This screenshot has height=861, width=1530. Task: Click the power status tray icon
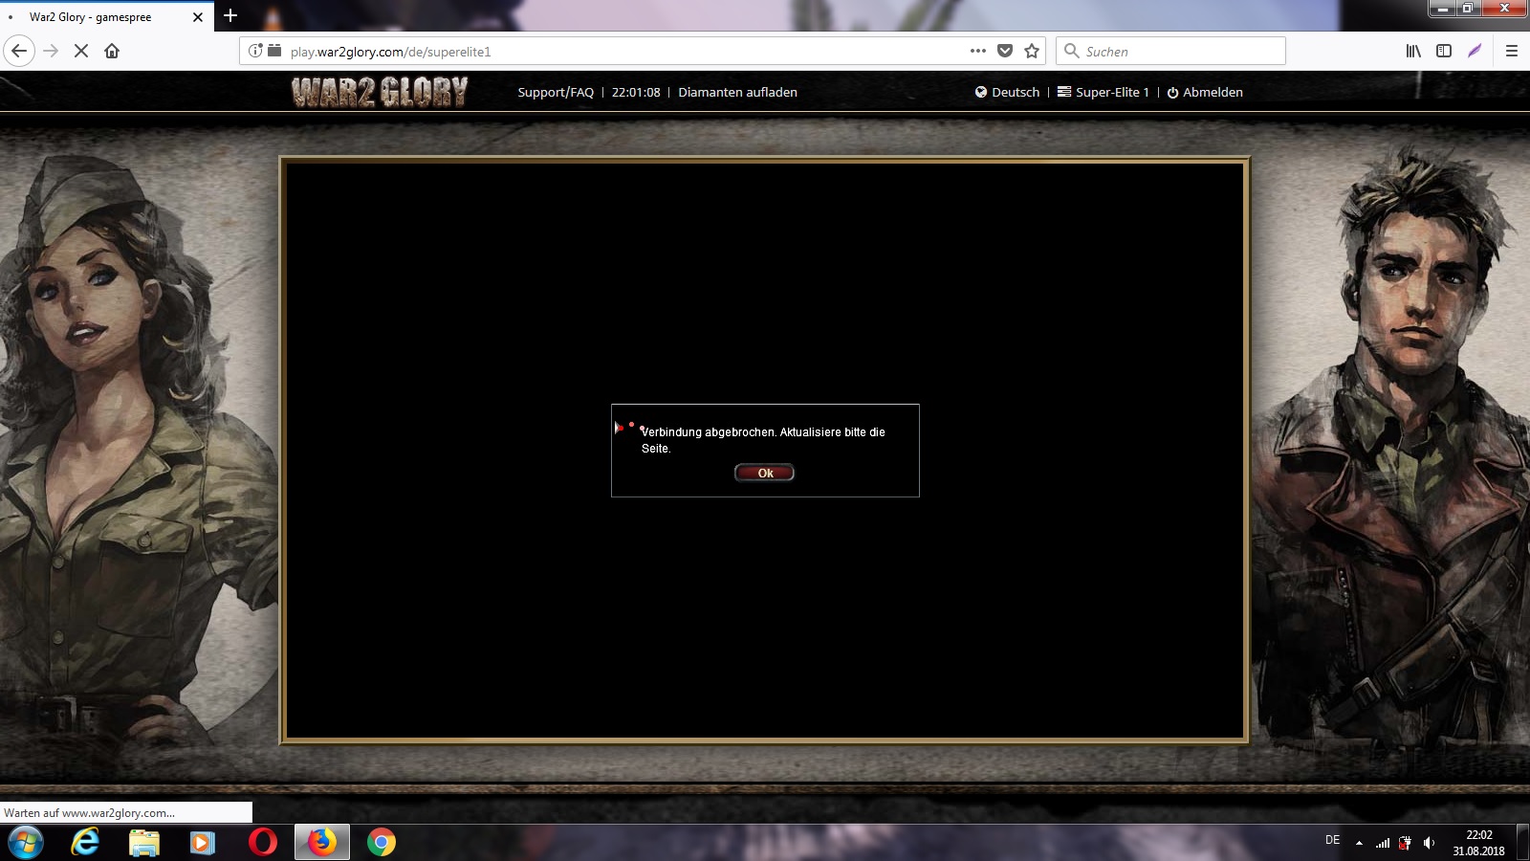(x=1405, y=843)
